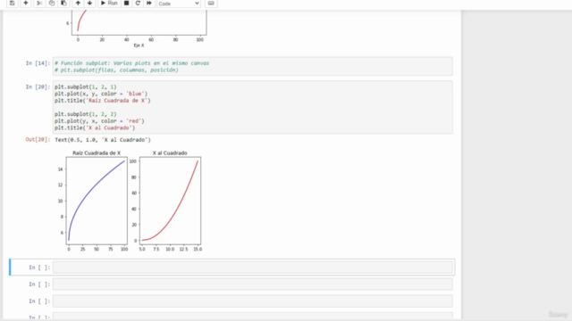
Task: Move selected cell up arrow
Action: tap(78, 4)
